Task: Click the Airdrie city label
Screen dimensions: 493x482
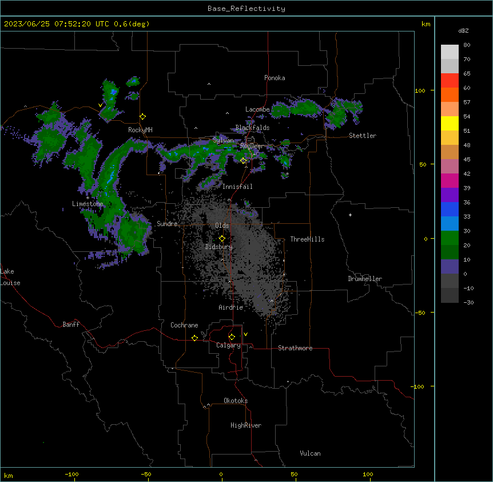Action: coord(231,307)
